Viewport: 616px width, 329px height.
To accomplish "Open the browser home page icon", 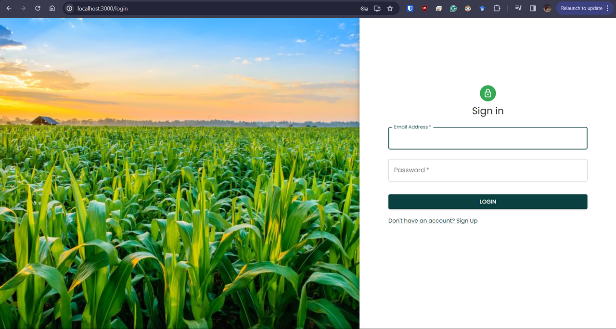I will [52, 8].
